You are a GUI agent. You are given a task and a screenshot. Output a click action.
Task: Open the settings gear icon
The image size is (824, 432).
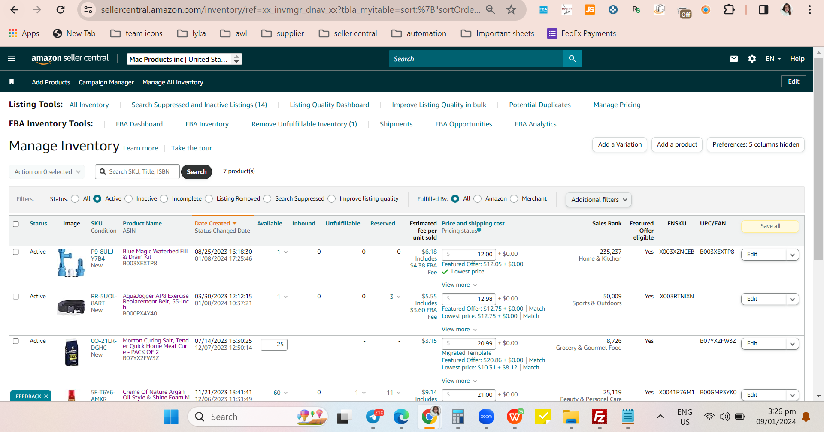click(x=752, y=59)
